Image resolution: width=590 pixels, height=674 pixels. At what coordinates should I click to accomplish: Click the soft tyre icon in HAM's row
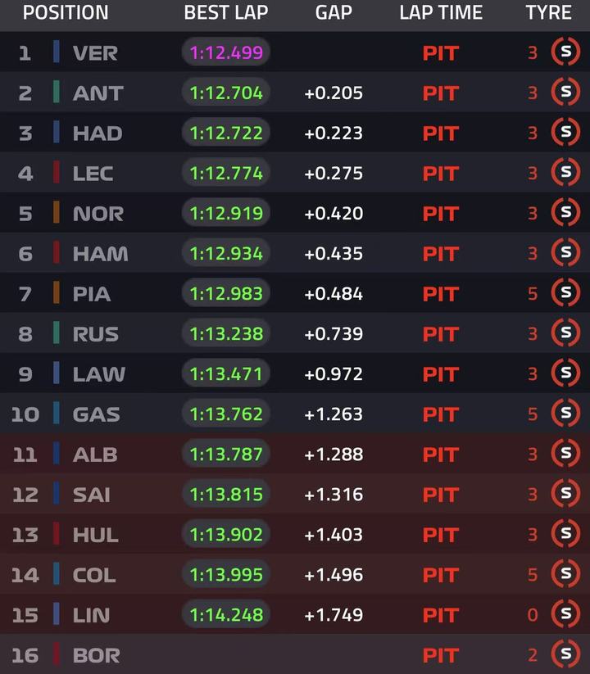(565, 253)
